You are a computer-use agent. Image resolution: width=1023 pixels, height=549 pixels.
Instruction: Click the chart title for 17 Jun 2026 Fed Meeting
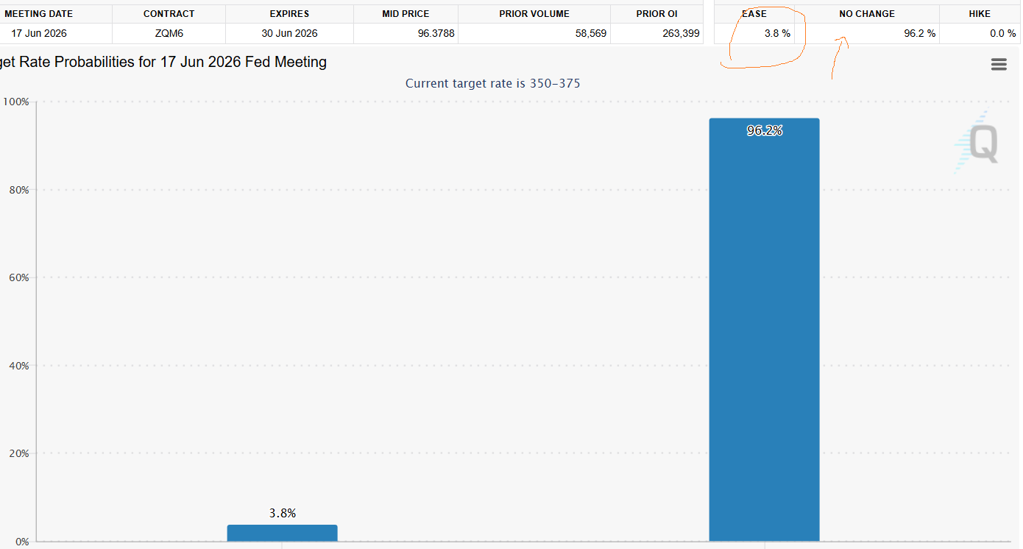163,63
